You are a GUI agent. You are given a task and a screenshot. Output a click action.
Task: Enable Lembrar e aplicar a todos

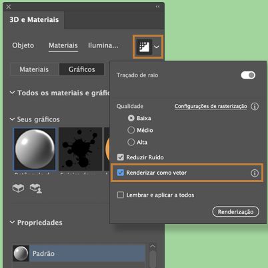(x=121, y=195)
